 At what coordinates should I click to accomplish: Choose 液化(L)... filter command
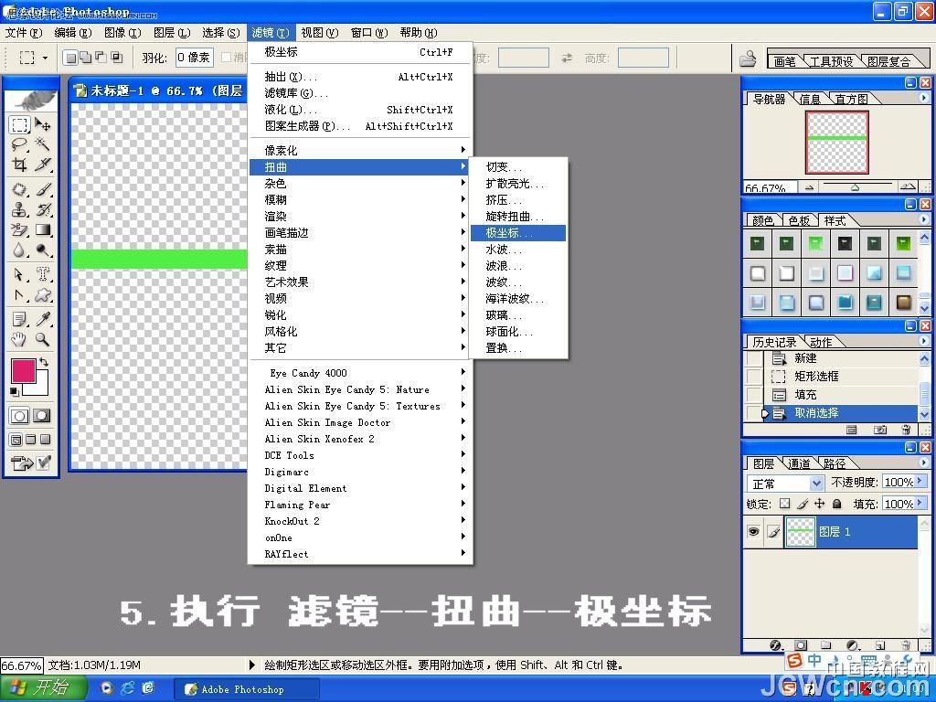(360, 110)
